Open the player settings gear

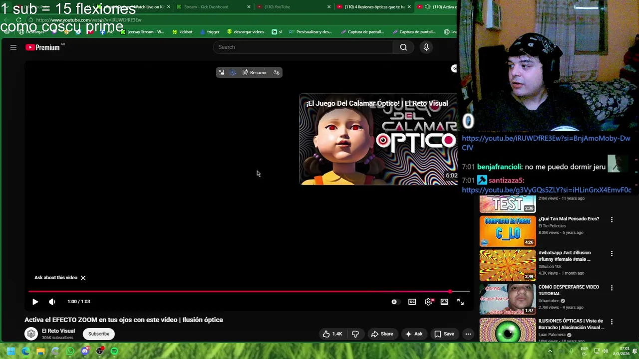coord(428,302)
